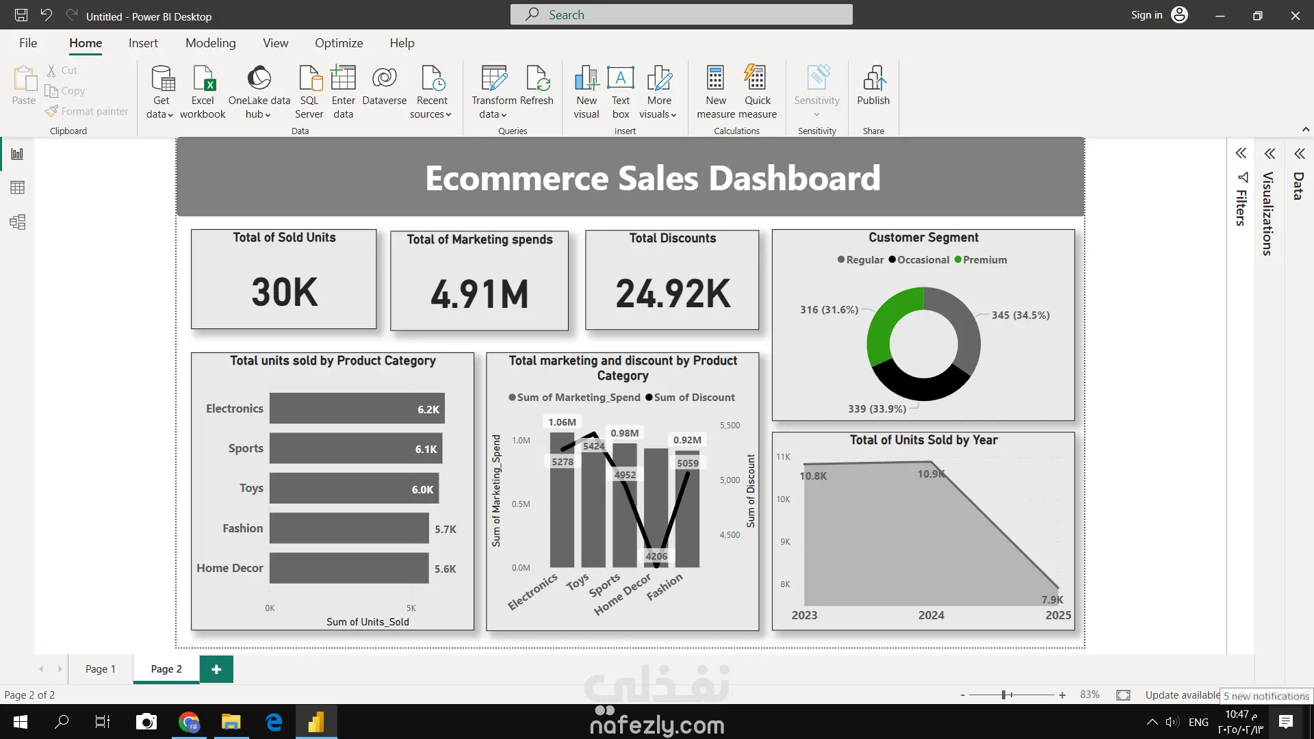Image resolution: width=1314 pixels, height=739 pixels.
Task: Click the Enter data icon
Action: [x=343, y=79]
